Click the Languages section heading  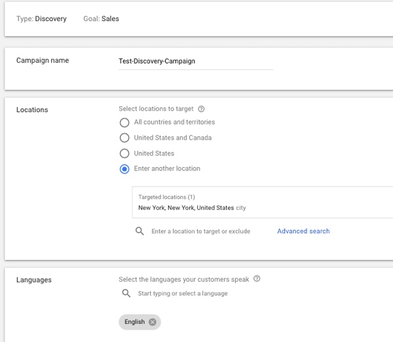click(34, 280)
